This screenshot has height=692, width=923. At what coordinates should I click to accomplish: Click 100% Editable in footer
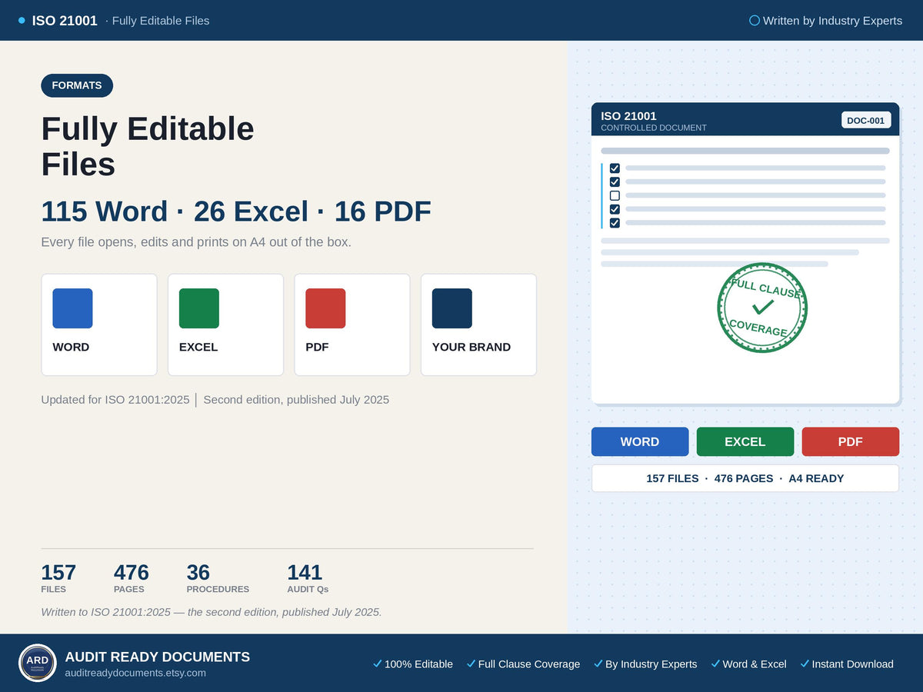[x=418, y=664]
